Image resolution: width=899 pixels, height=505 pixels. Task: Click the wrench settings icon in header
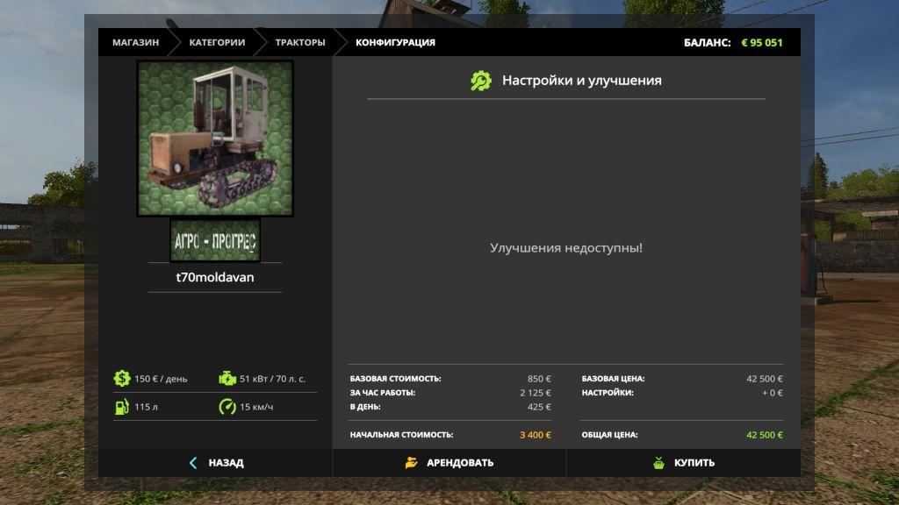click(x=481, y=81)
